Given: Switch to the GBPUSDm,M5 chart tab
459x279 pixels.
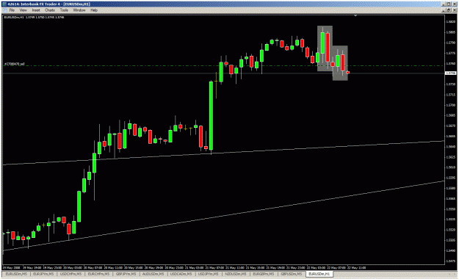Looking at the screenshot, I should tap(292, 274).
